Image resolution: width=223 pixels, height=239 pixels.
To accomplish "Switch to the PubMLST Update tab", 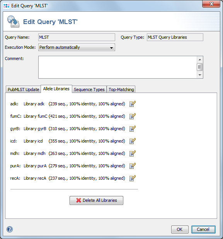I will 24,89.
